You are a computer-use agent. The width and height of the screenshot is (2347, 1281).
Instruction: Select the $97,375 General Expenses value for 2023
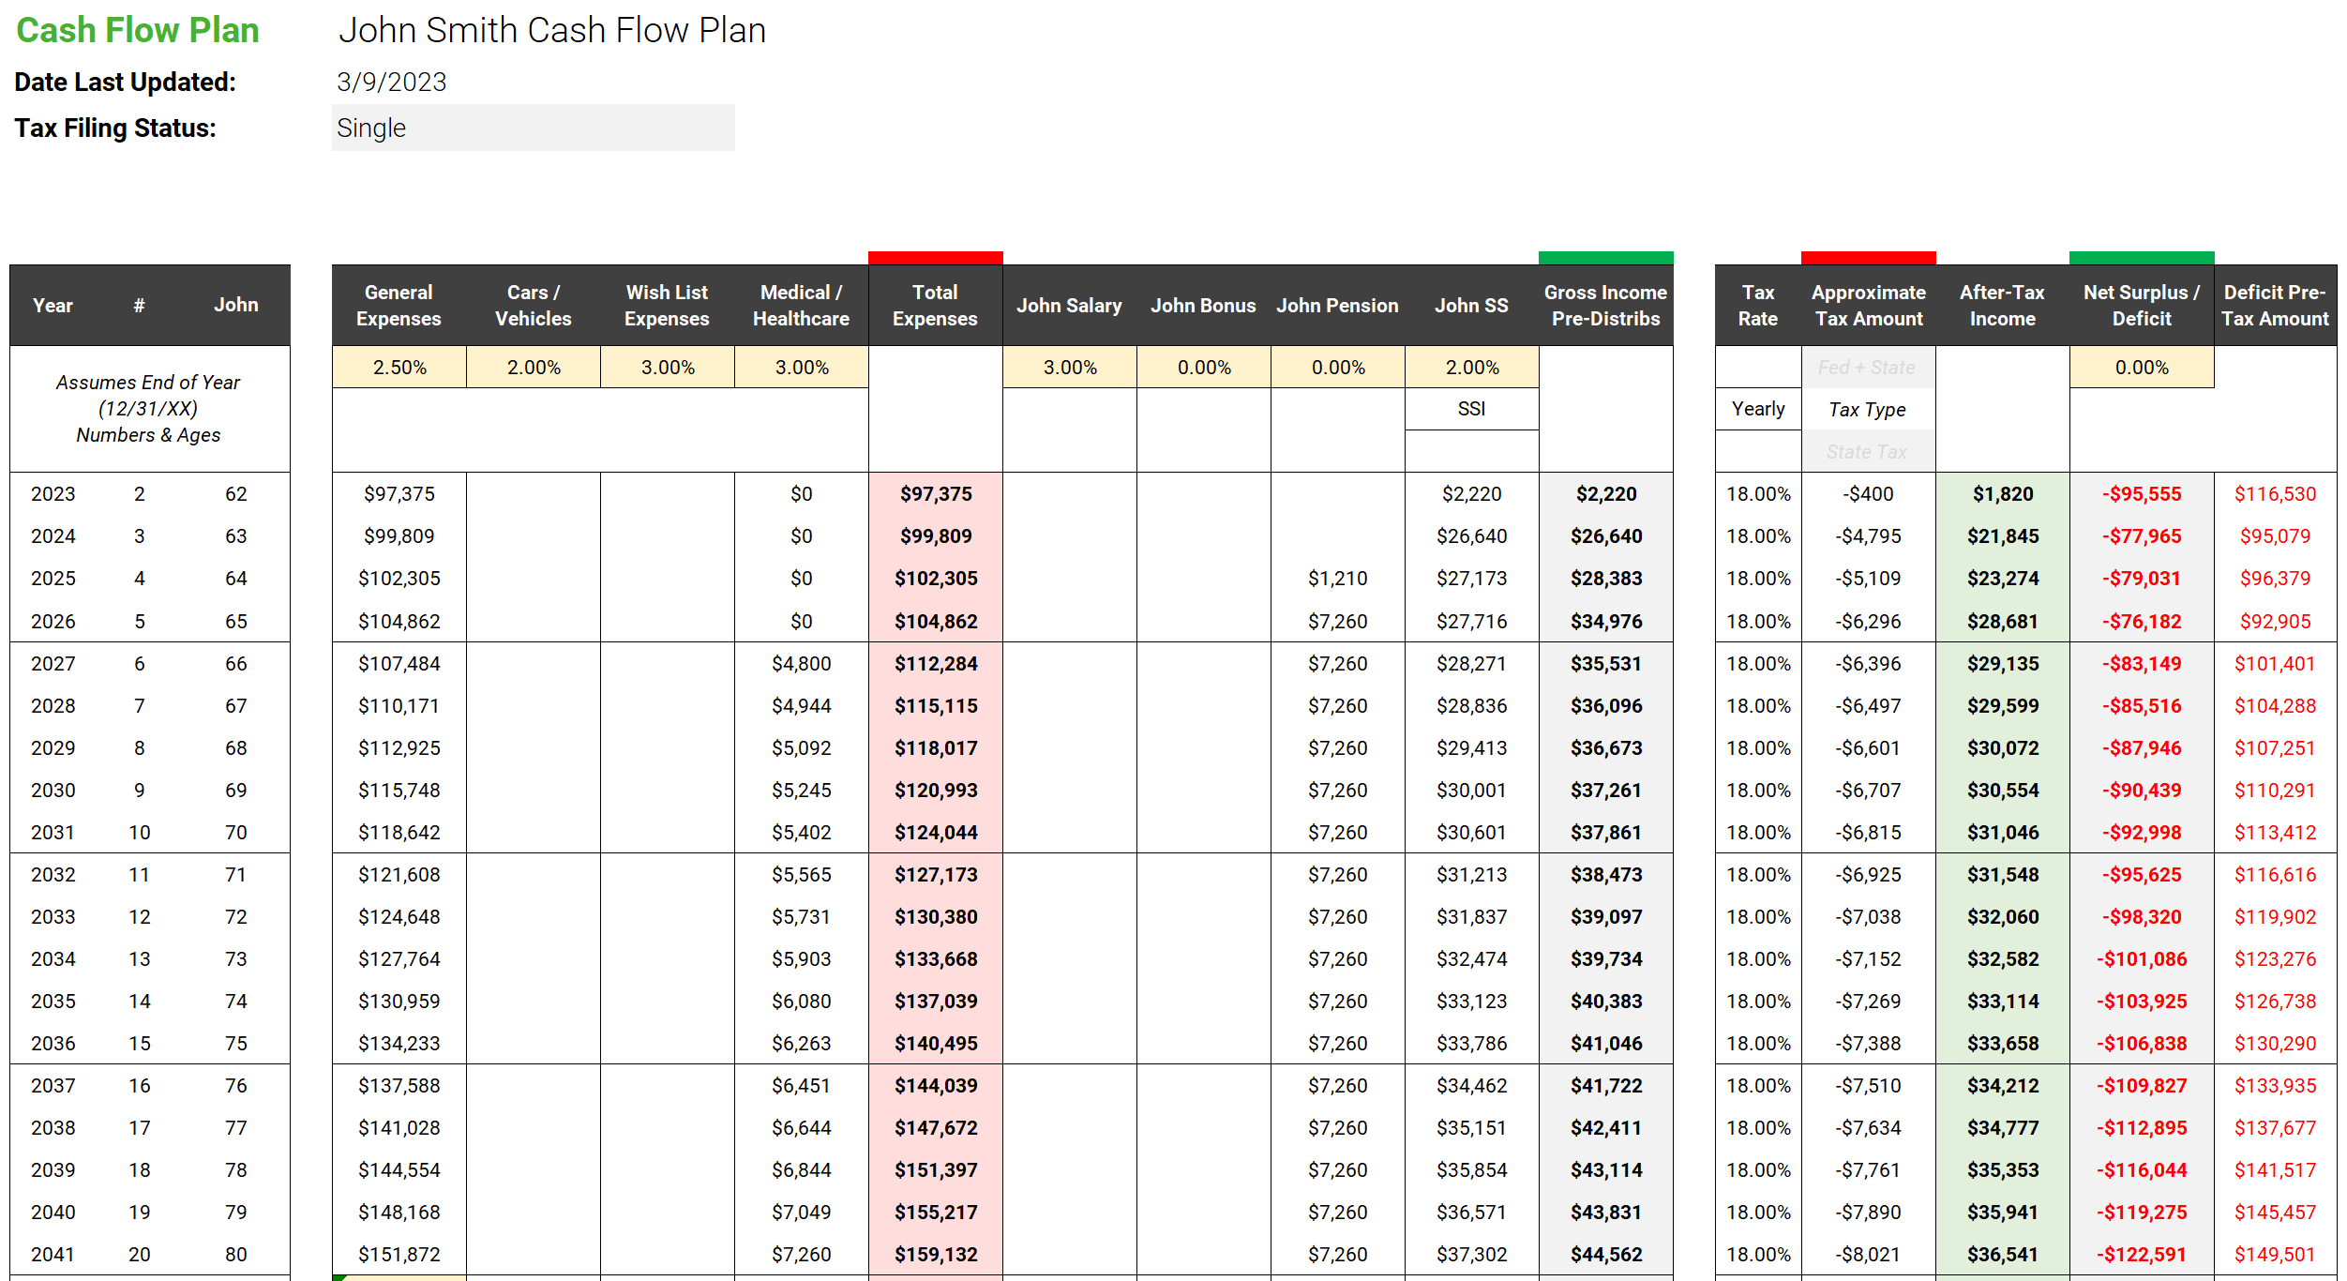click(x=399, y=493)
